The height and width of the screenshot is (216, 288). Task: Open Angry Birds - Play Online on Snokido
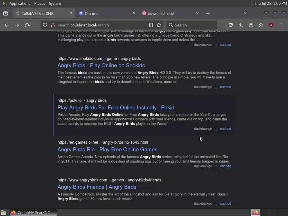tap(101, 66)
